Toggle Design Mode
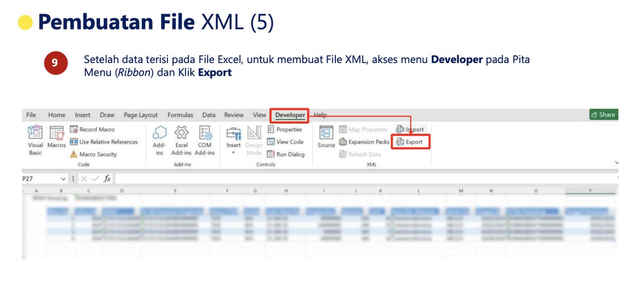636x301 pixels. click(x=254, y=140)
